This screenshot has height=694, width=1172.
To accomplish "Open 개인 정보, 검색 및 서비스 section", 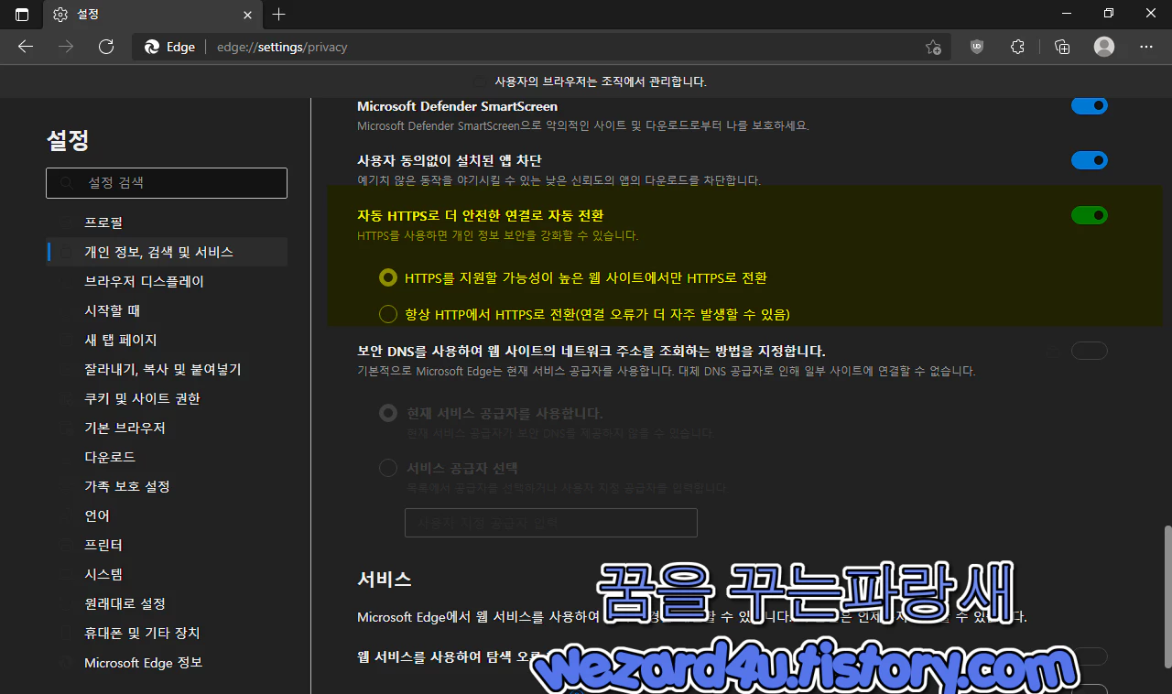I will pos(167,252).
